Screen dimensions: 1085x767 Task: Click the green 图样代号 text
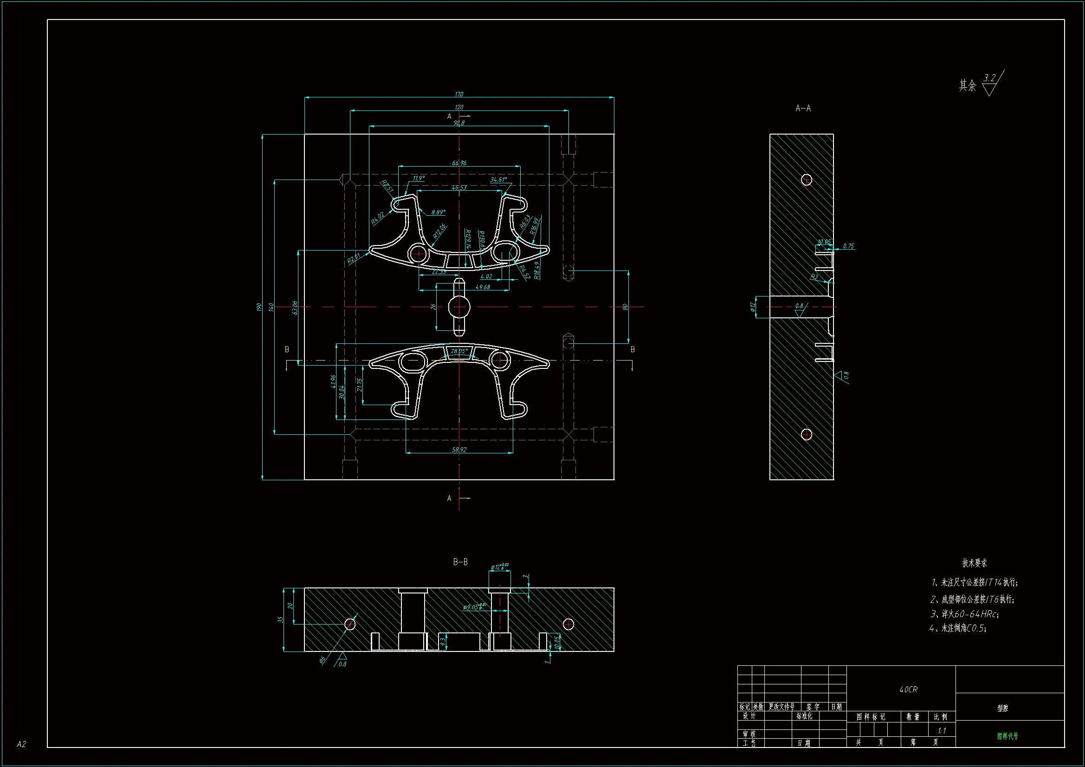[1007, 736]
